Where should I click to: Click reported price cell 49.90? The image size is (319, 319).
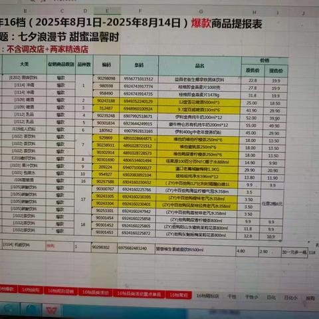pyautogui.click(x=274, y=126)
